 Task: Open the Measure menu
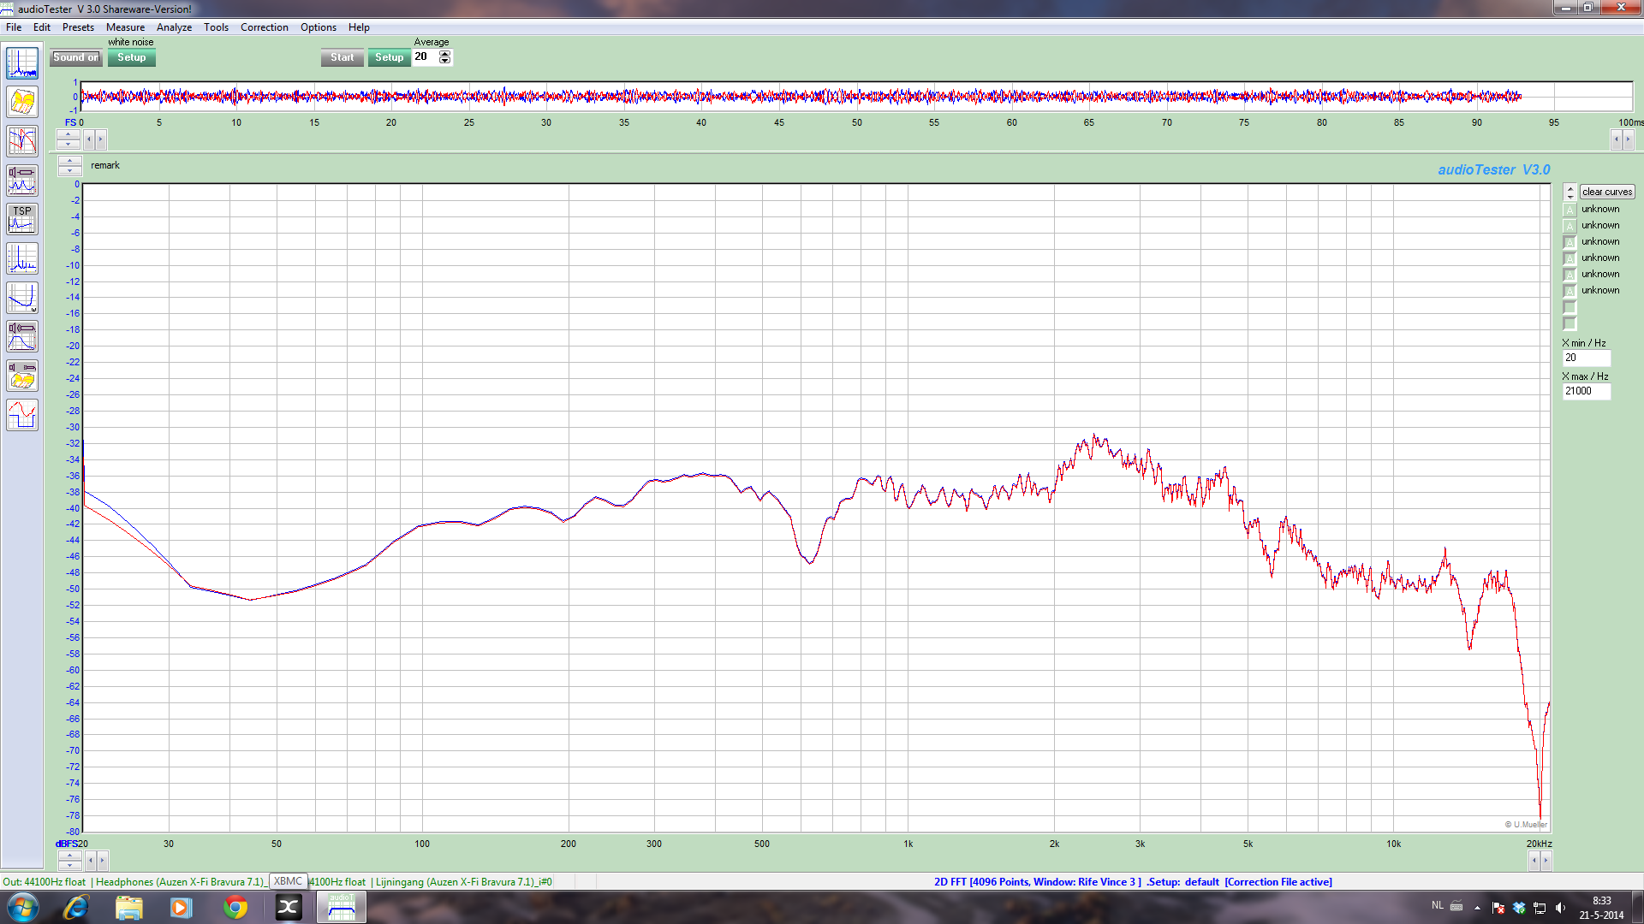(x=125, y=27)
